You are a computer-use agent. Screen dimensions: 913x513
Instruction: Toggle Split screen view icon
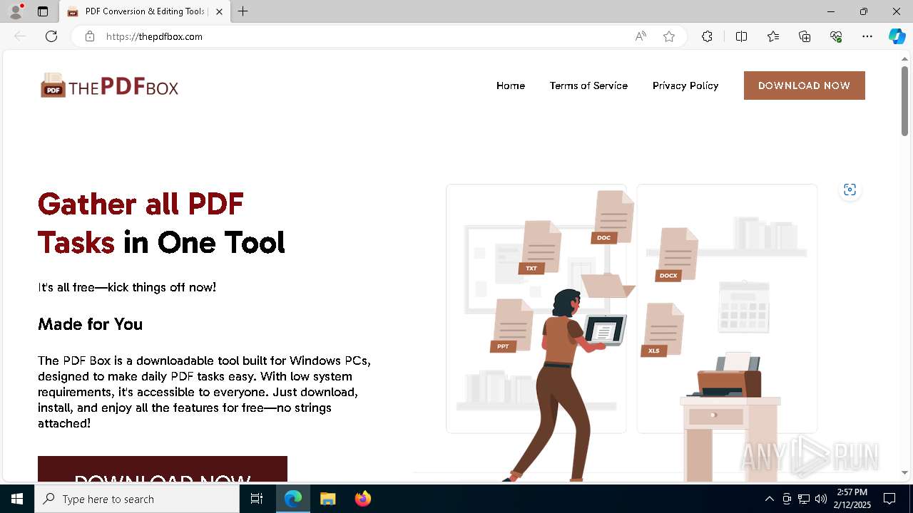[741, 36]
